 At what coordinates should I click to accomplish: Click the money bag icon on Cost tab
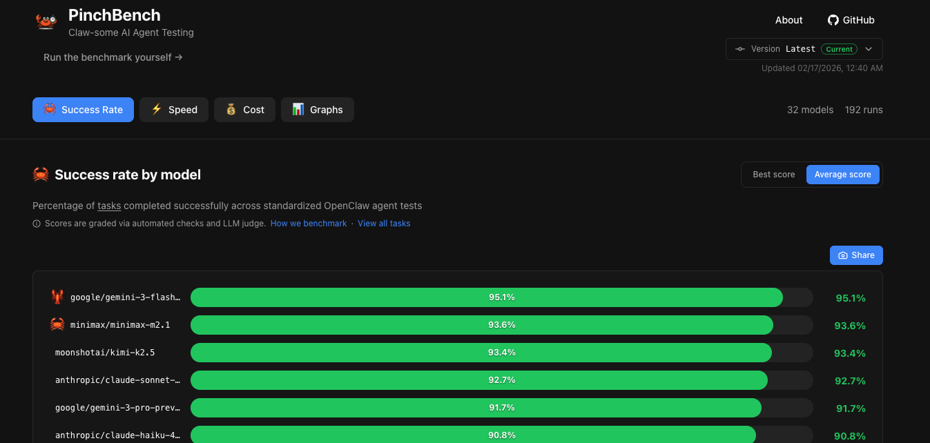coord(231,109)
